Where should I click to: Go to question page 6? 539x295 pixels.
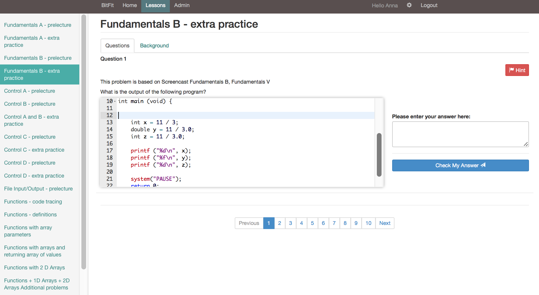pyautogui.click(x=323, y=223)
